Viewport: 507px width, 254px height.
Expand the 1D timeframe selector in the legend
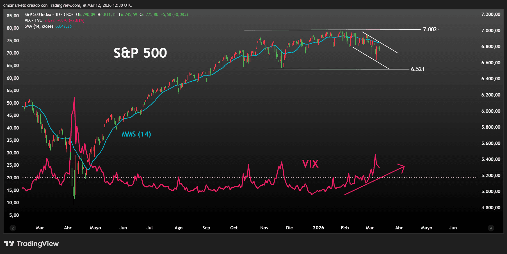point(58,14)
